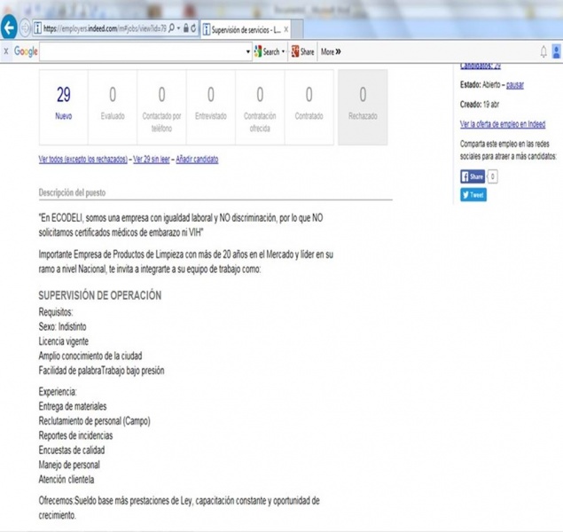563x532 pixels.
Task: Select the Contratado candidates tile
Action: (309, 107)
